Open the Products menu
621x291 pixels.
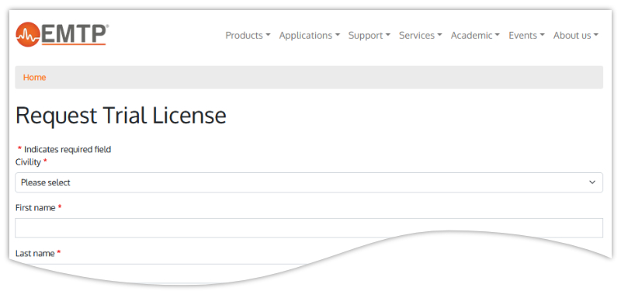[x=248, y=35]
